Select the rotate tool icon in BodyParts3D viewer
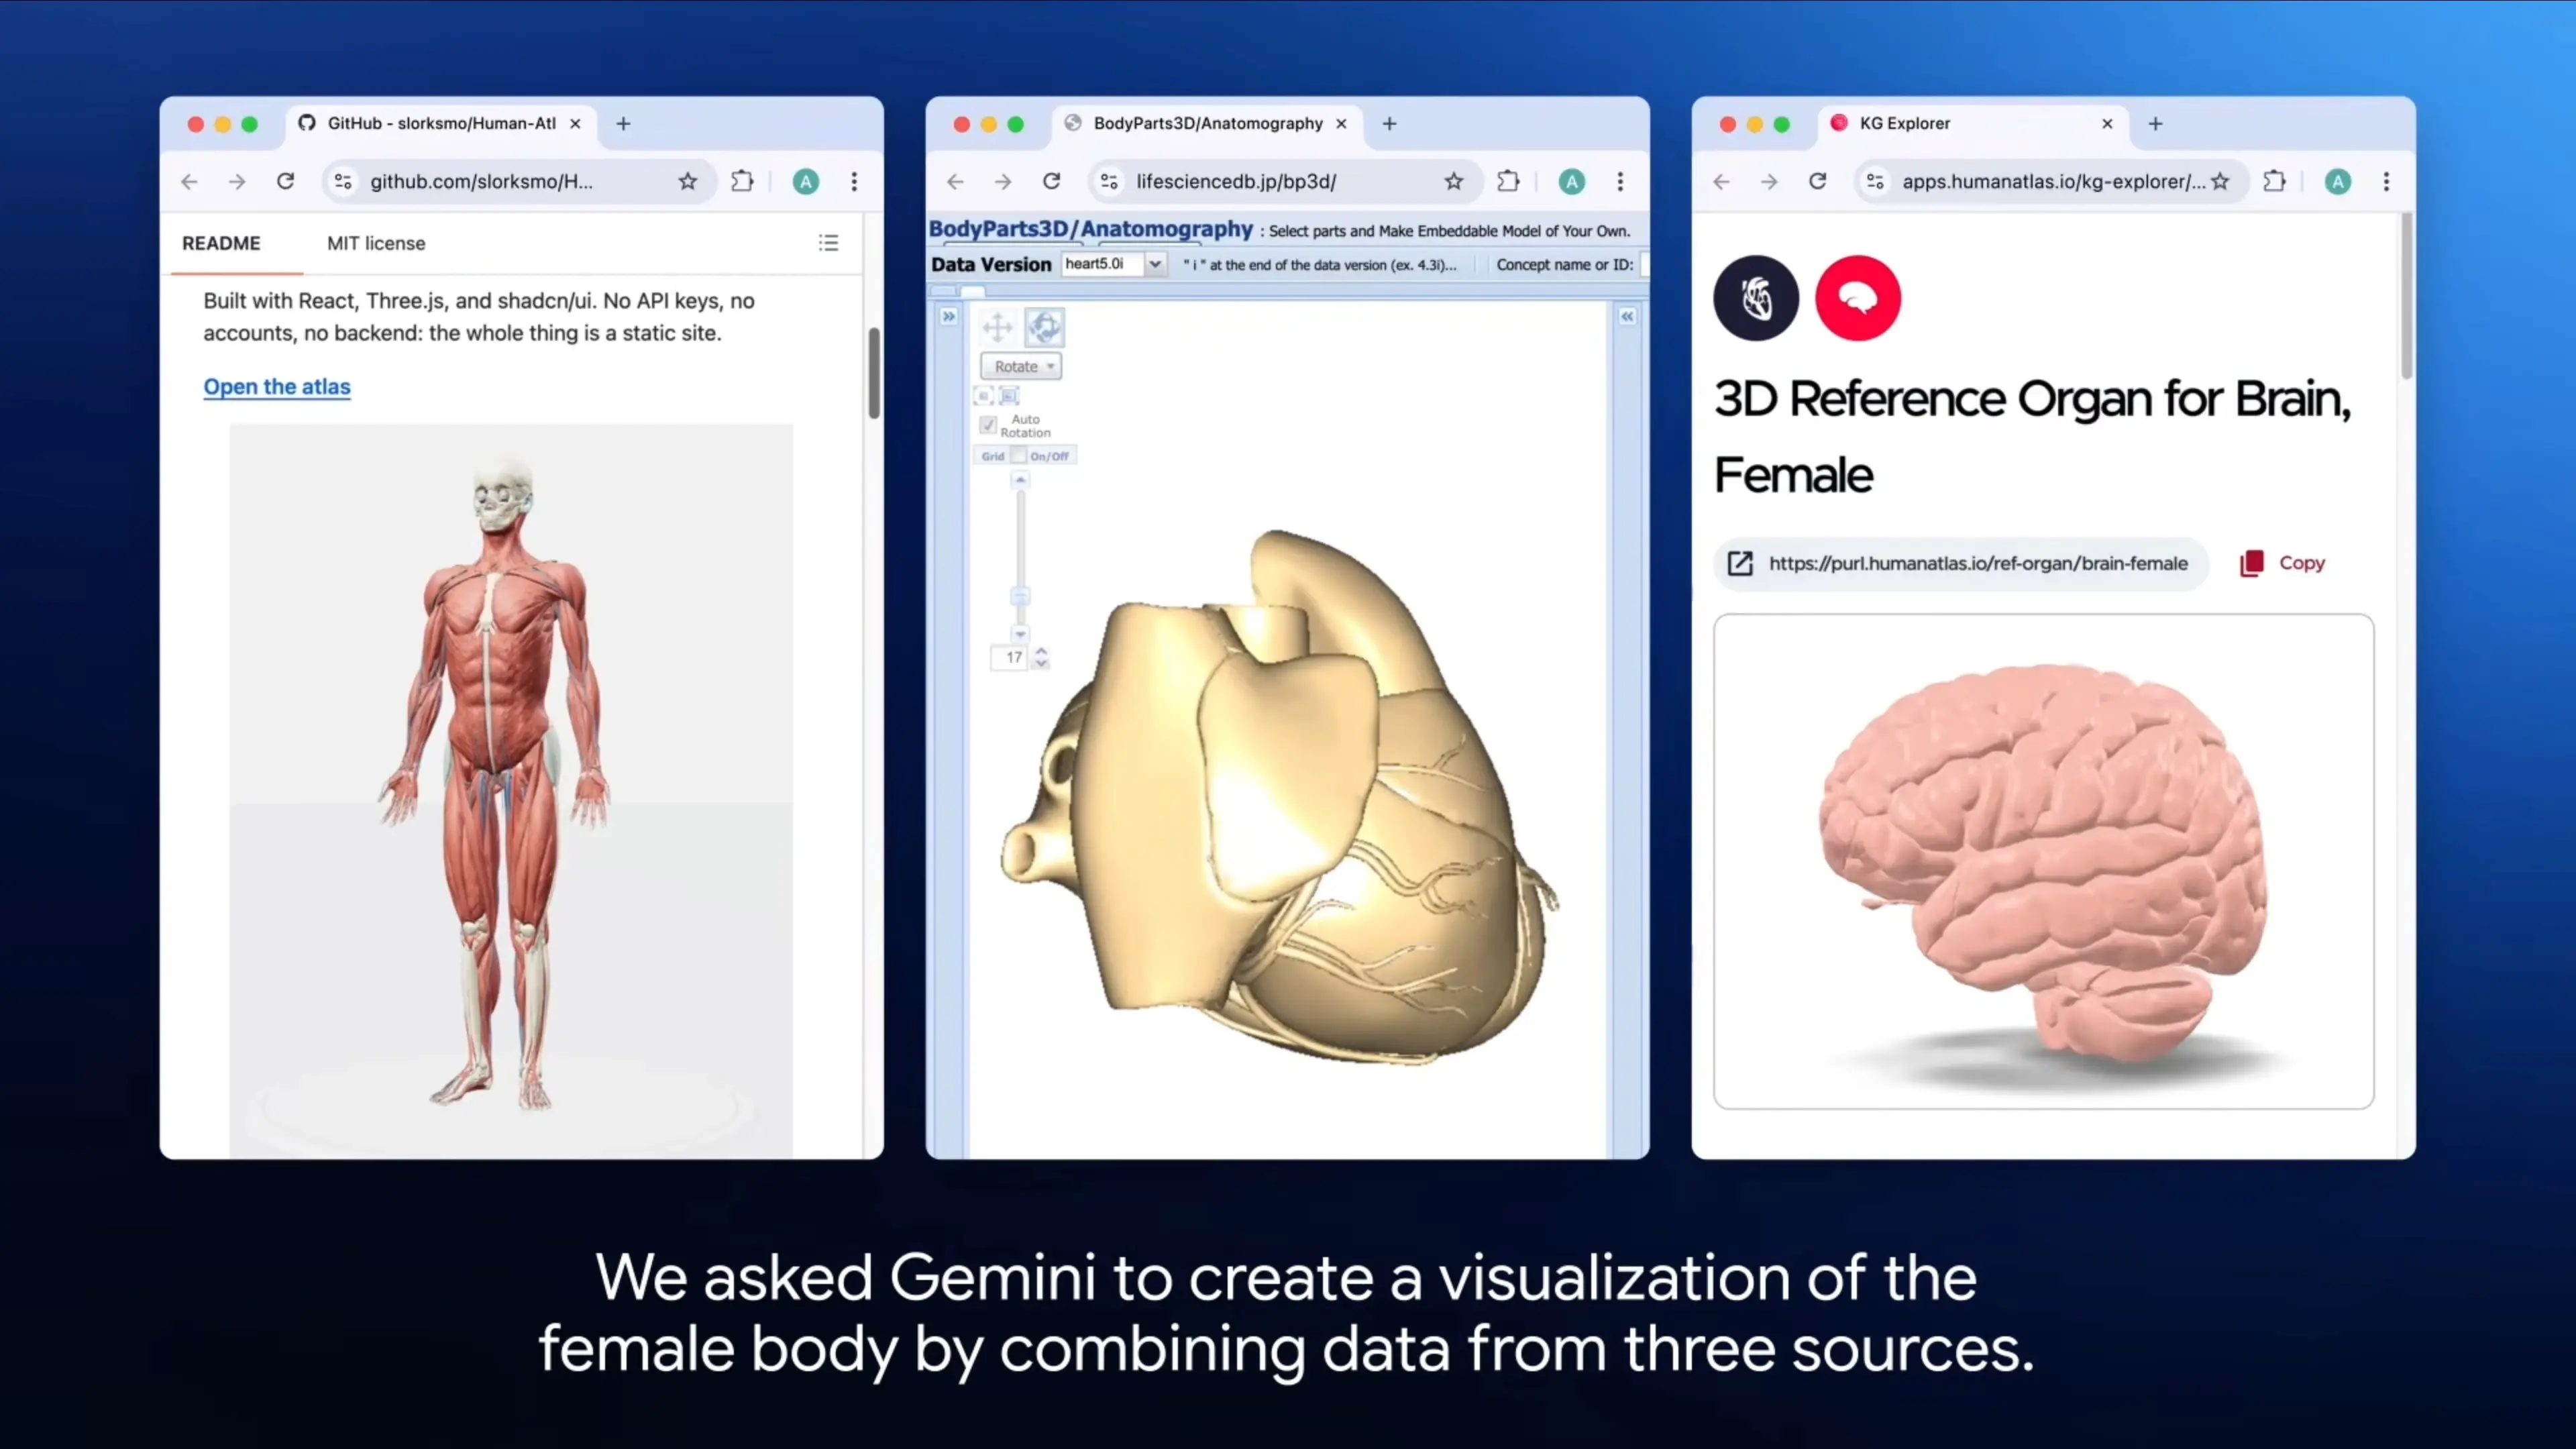 (1044, 327)
